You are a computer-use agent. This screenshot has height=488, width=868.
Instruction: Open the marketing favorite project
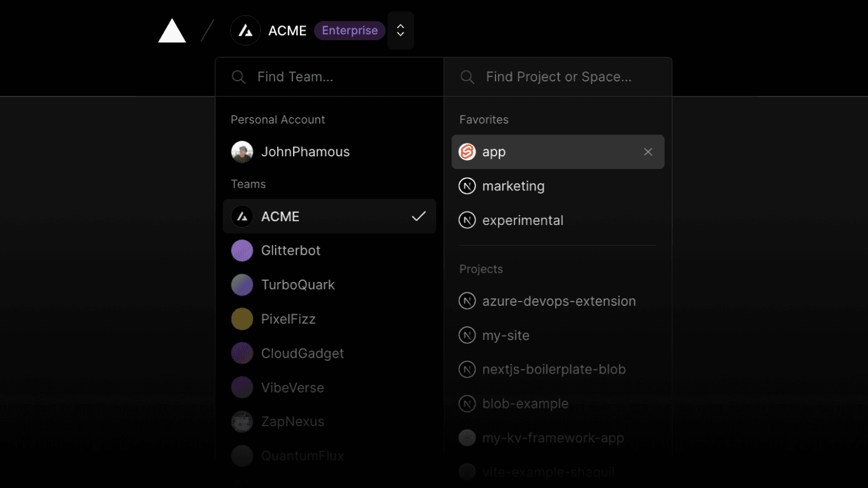coord(513,186)
